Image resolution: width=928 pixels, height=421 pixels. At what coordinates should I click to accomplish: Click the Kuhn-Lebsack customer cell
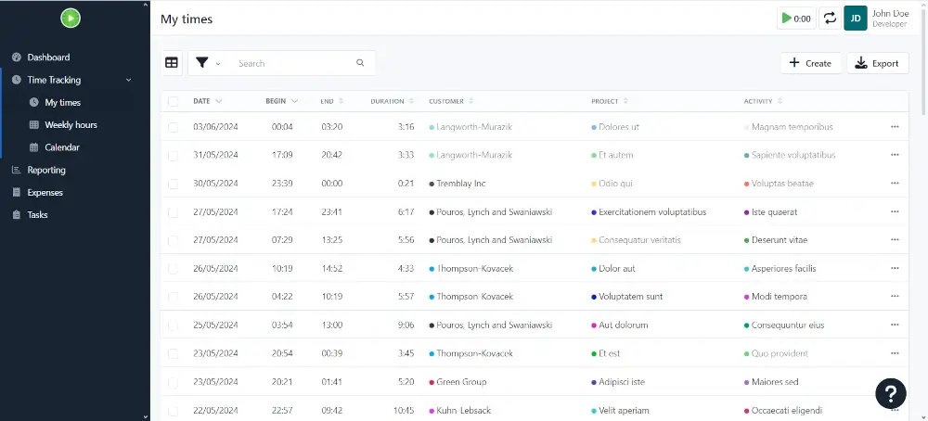point(460,411)
